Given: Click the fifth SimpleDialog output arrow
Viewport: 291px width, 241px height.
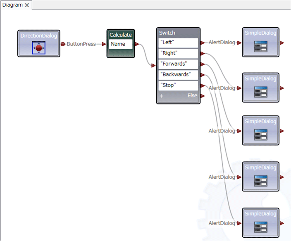Looking at the screenshot, I should click(282, 223).
